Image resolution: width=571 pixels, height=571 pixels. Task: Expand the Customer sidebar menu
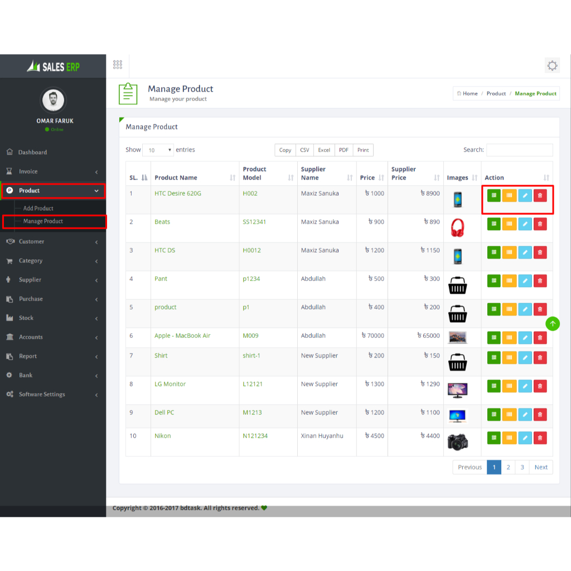pyautogui.click(x=53, y=242)
